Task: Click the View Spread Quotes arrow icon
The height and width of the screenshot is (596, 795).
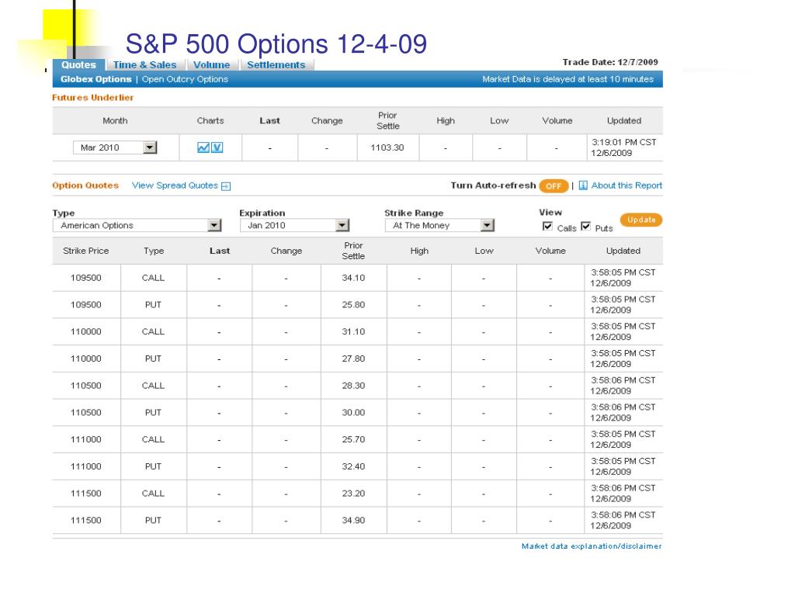Action: pos(226,186)
